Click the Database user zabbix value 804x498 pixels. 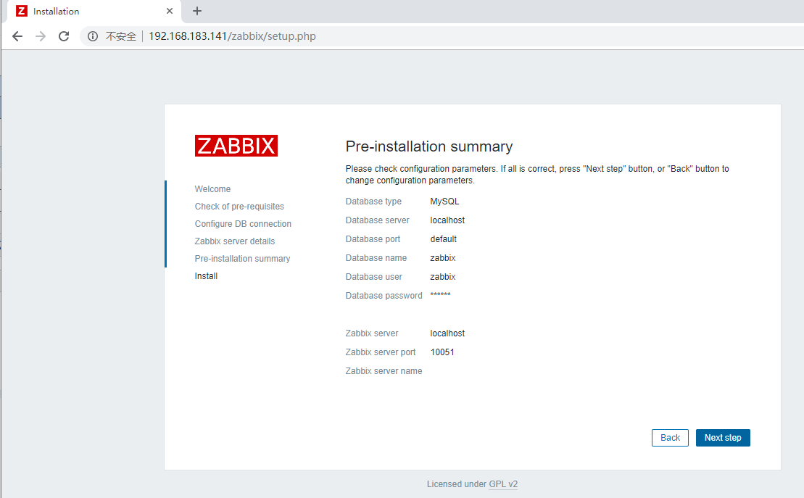tap(443, 277)
